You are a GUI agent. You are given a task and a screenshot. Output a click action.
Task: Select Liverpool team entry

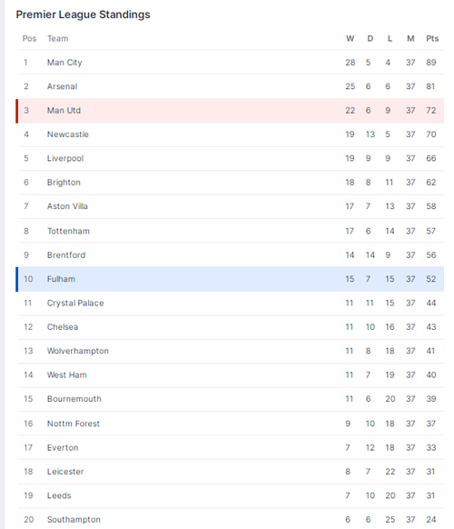pyautogui.click(x=65, y=158)
